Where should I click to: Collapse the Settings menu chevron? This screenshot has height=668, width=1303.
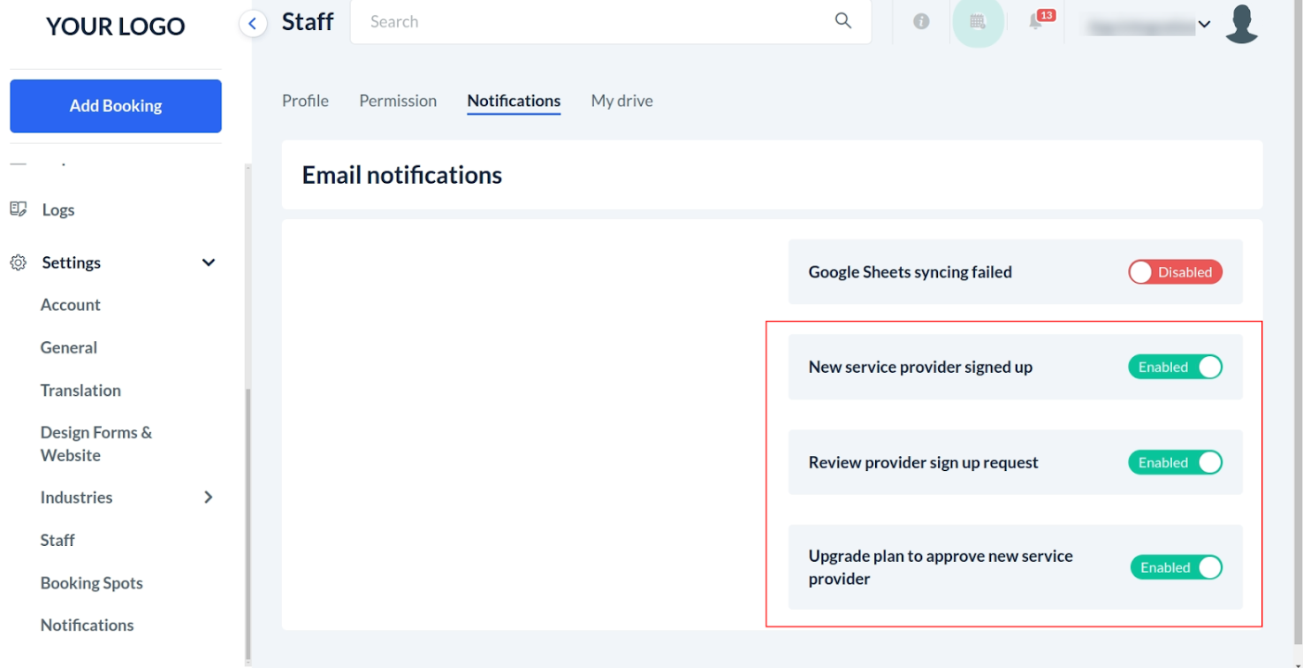point(209,262)
